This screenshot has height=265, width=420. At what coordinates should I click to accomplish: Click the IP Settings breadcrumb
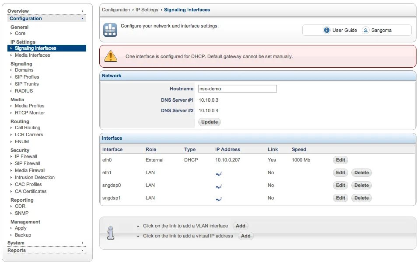tap(147, 10)
